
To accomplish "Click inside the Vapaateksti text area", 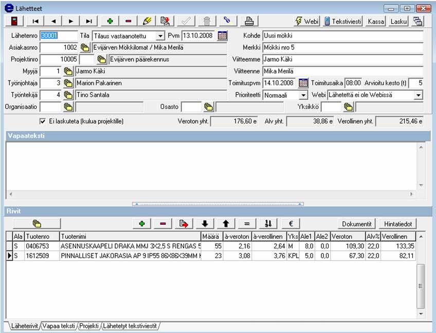I will tap(211, 166).
